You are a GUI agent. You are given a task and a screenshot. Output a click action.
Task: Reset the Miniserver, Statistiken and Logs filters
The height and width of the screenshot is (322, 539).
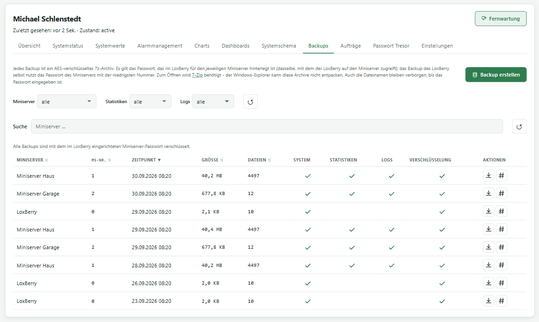(250, 102)
